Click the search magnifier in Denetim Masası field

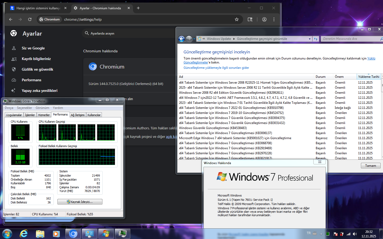(381, 39)
